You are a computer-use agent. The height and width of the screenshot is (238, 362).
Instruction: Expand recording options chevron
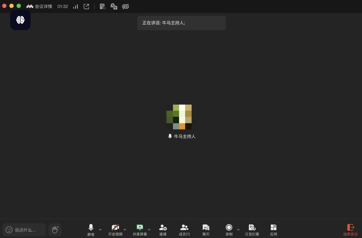[238, 229]
